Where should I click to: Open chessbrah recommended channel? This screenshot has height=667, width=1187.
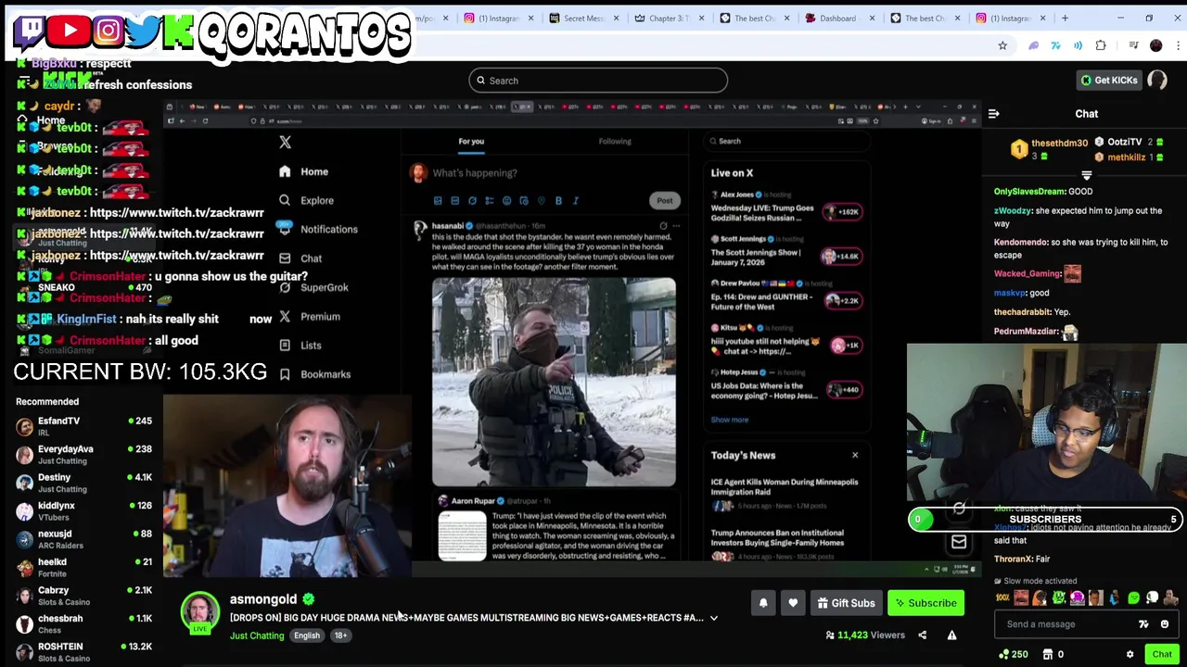click(x=83, y=623)
